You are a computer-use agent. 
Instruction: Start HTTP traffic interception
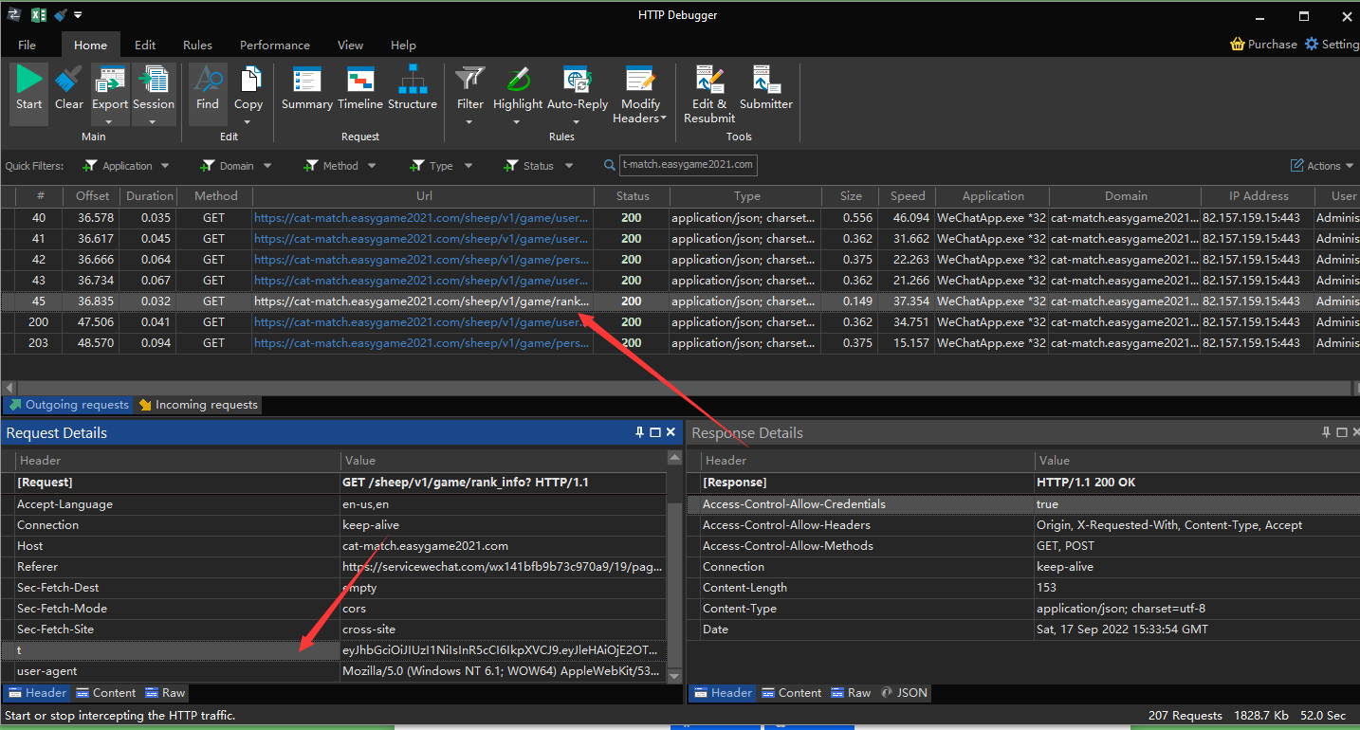coord(28,87)
